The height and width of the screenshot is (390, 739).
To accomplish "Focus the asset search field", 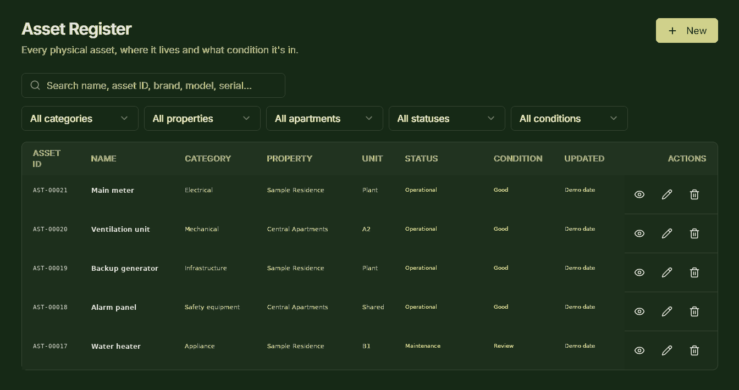I will 153,85.
